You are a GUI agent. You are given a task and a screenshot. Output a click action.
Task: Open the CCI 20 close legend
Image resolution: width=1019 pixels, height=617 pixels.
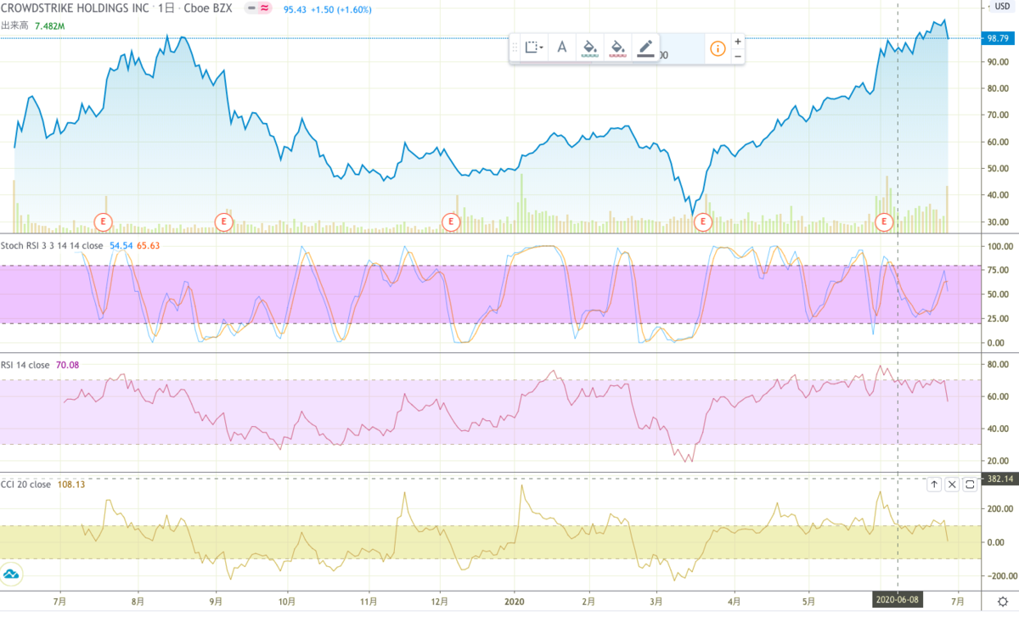tap(26, 485)
